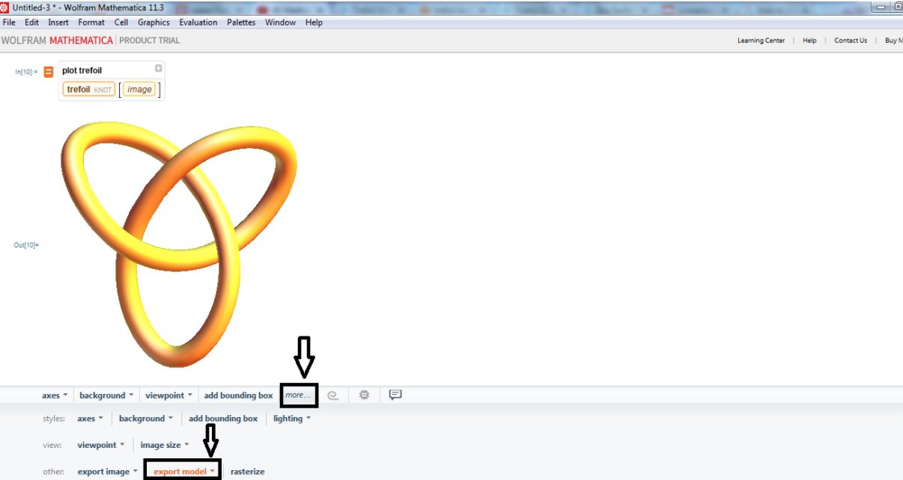903x480 pixels.
Task: Send feedback using the speech bubble icon
Action: [x=395, y=395]
